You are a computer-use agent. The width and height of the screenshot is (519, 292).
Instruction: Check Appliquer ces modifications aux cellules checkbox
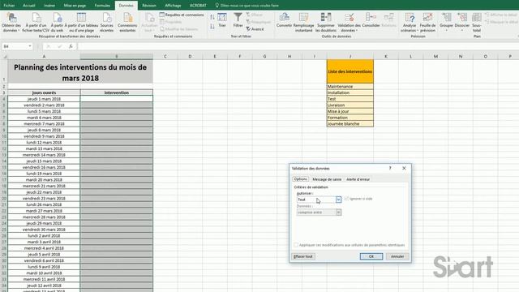click(x=296, y=245)
